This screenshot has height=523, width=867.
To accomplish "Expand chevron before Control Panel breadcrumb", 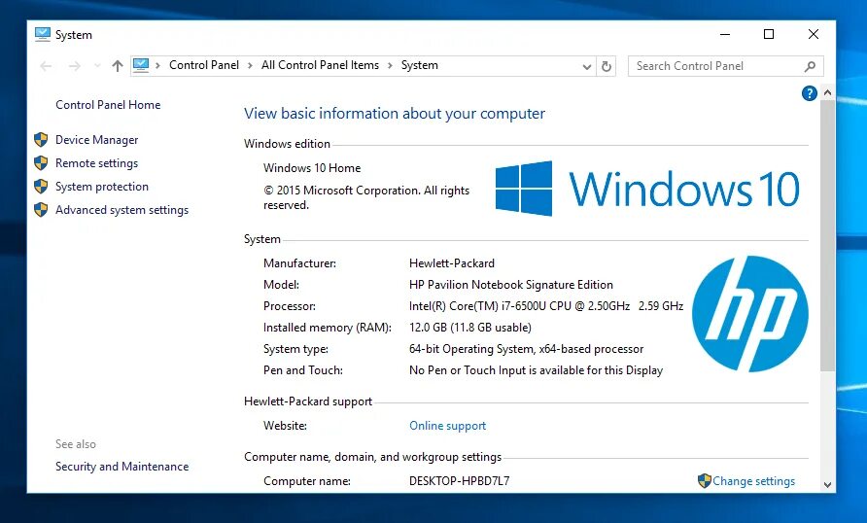I will (158, 66).
